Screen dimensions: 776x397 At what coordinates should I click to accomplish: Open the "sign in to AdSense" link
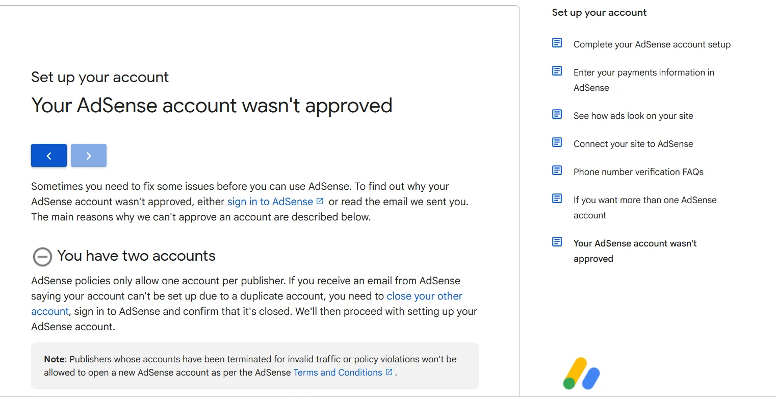(x=270, y=202)
